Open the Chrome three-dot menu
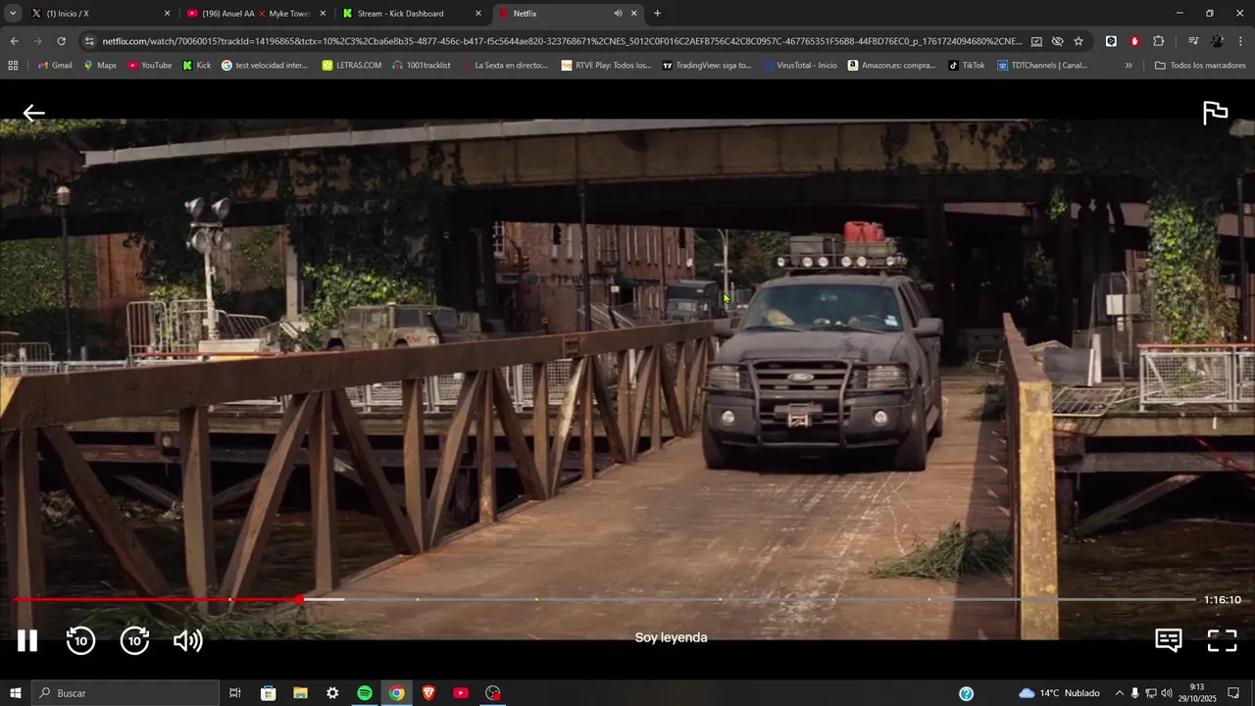Viewport: 1255px width, 706px height. tap(1240, 41)
